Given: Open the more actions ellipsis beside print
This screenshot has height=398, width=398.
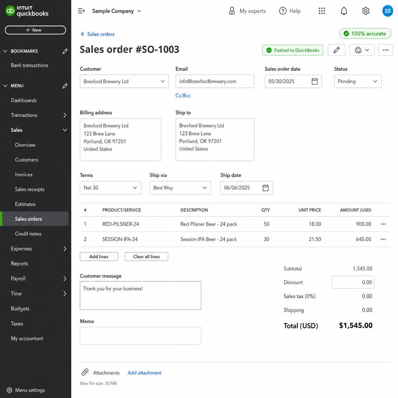Looking at the screenshot, I should [386, 50].
